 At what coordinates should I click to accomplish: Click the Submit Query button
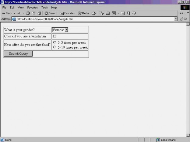click(18, 54)
